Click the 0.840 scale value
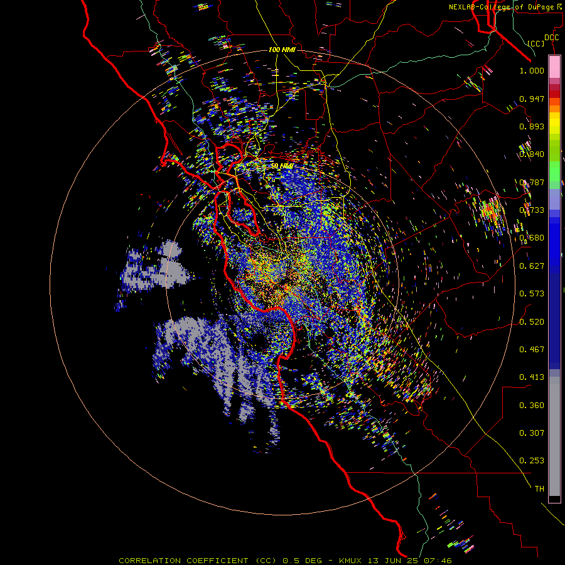The width and height of the screenshot is (565, 565). pyautogui.click(x=532, y=154)
